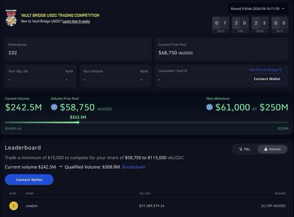The image size is (294, 217).
Task: Open the qualified volume Breakdown link
Action: pyautogui.click(x=134, y=167)
